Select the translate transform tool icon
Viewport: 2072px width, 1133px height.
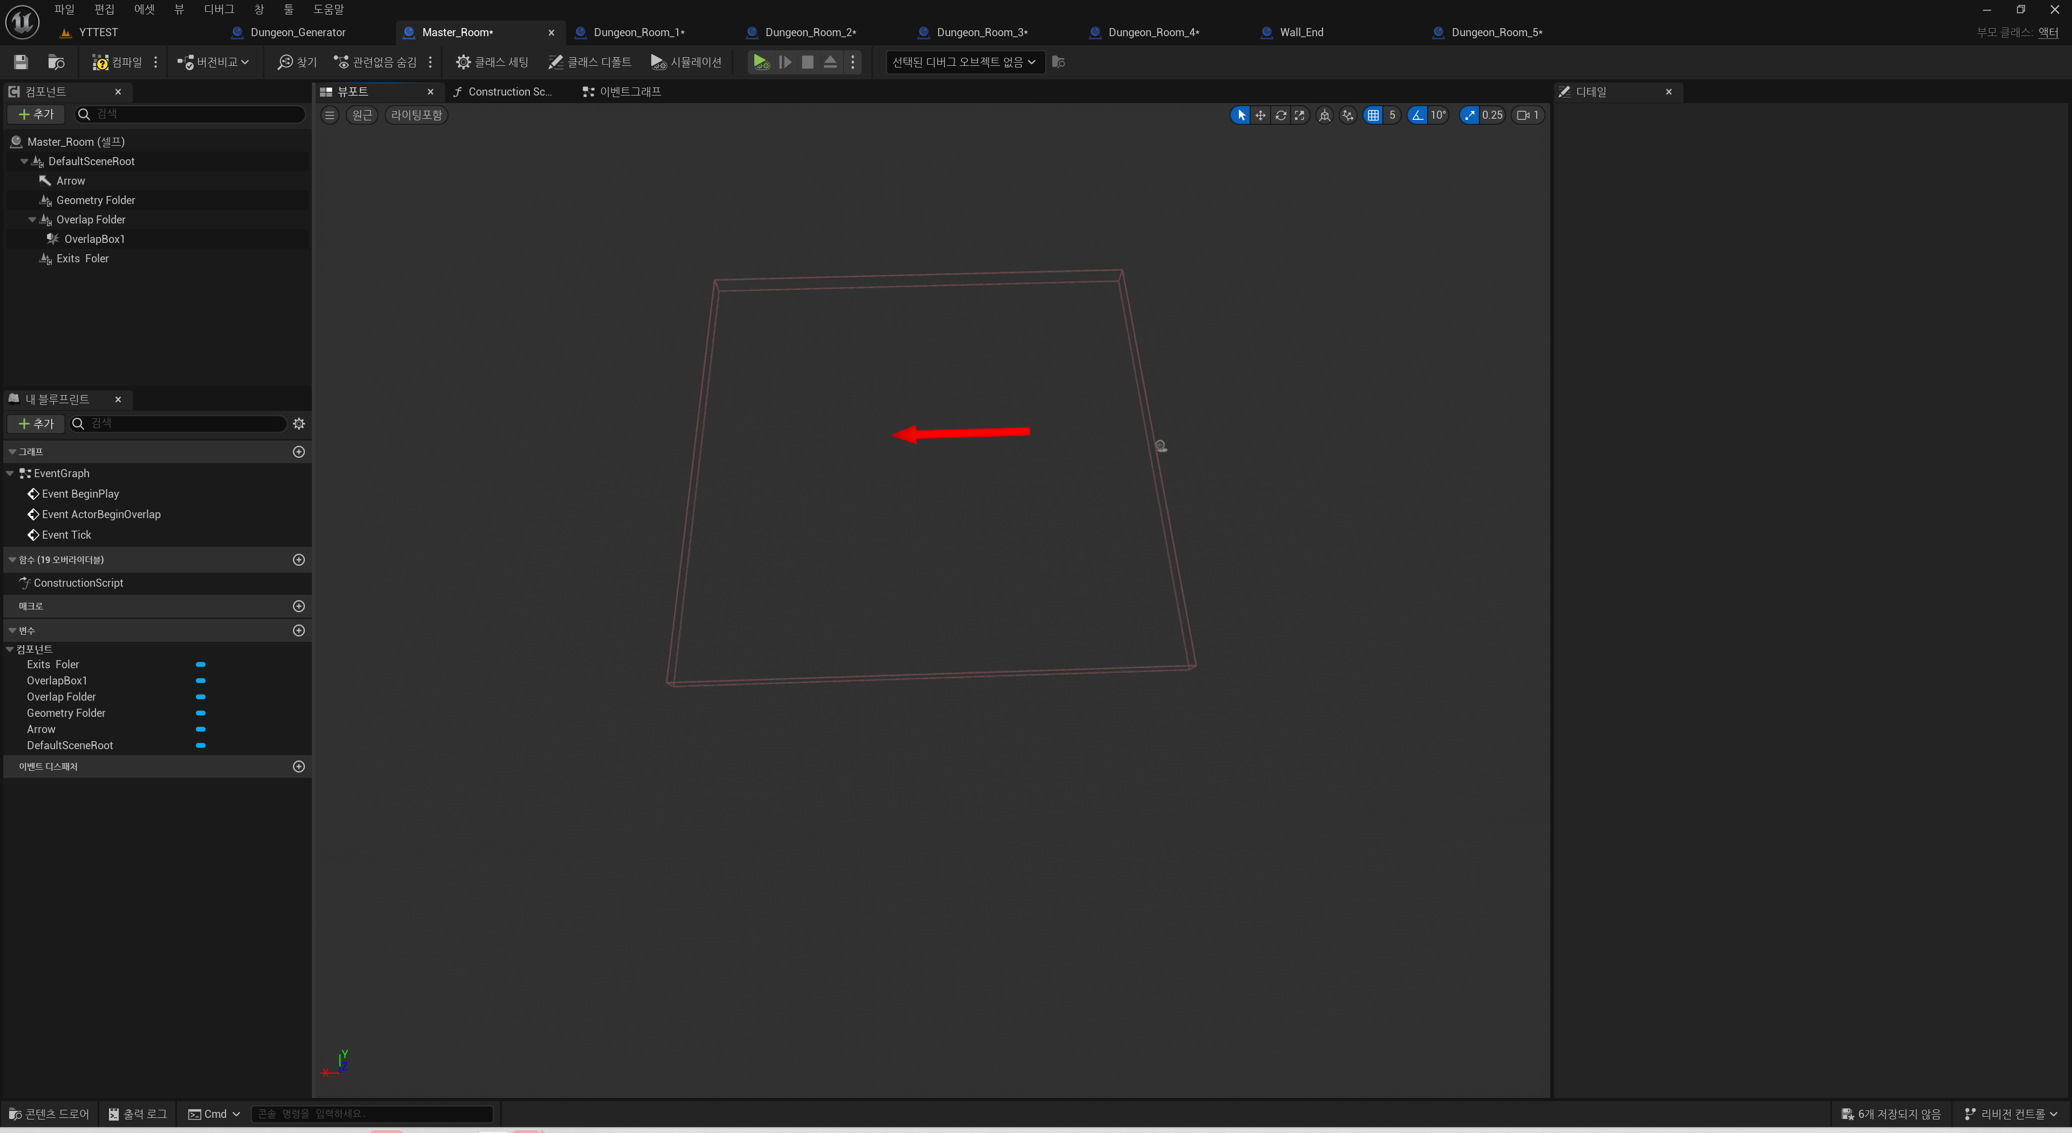tap(1260, 115)
